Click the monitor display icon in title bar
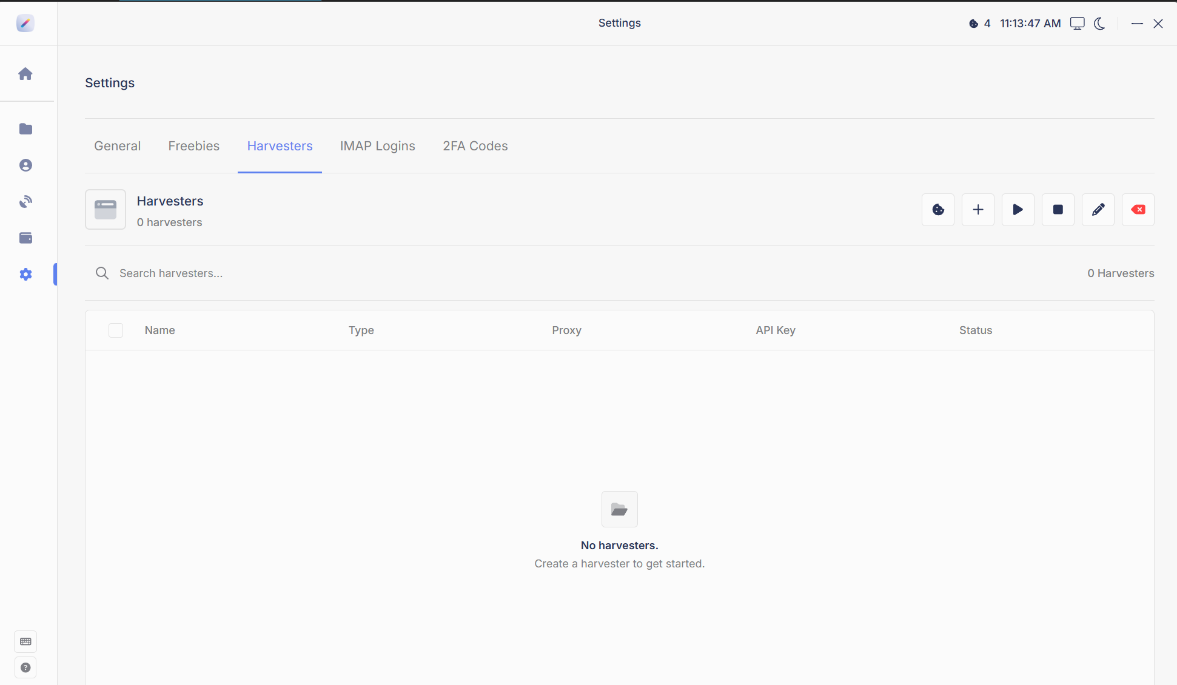This screenshot has width=1177, height=685. click(1077, 24)
